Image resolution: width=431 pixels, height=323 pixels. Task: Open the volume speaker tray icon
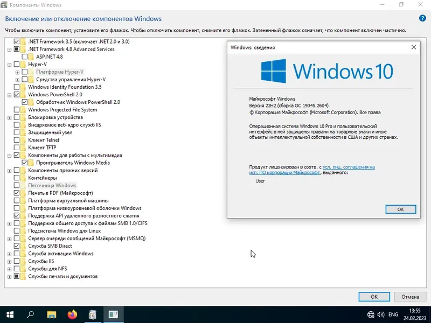click(381, 314)
